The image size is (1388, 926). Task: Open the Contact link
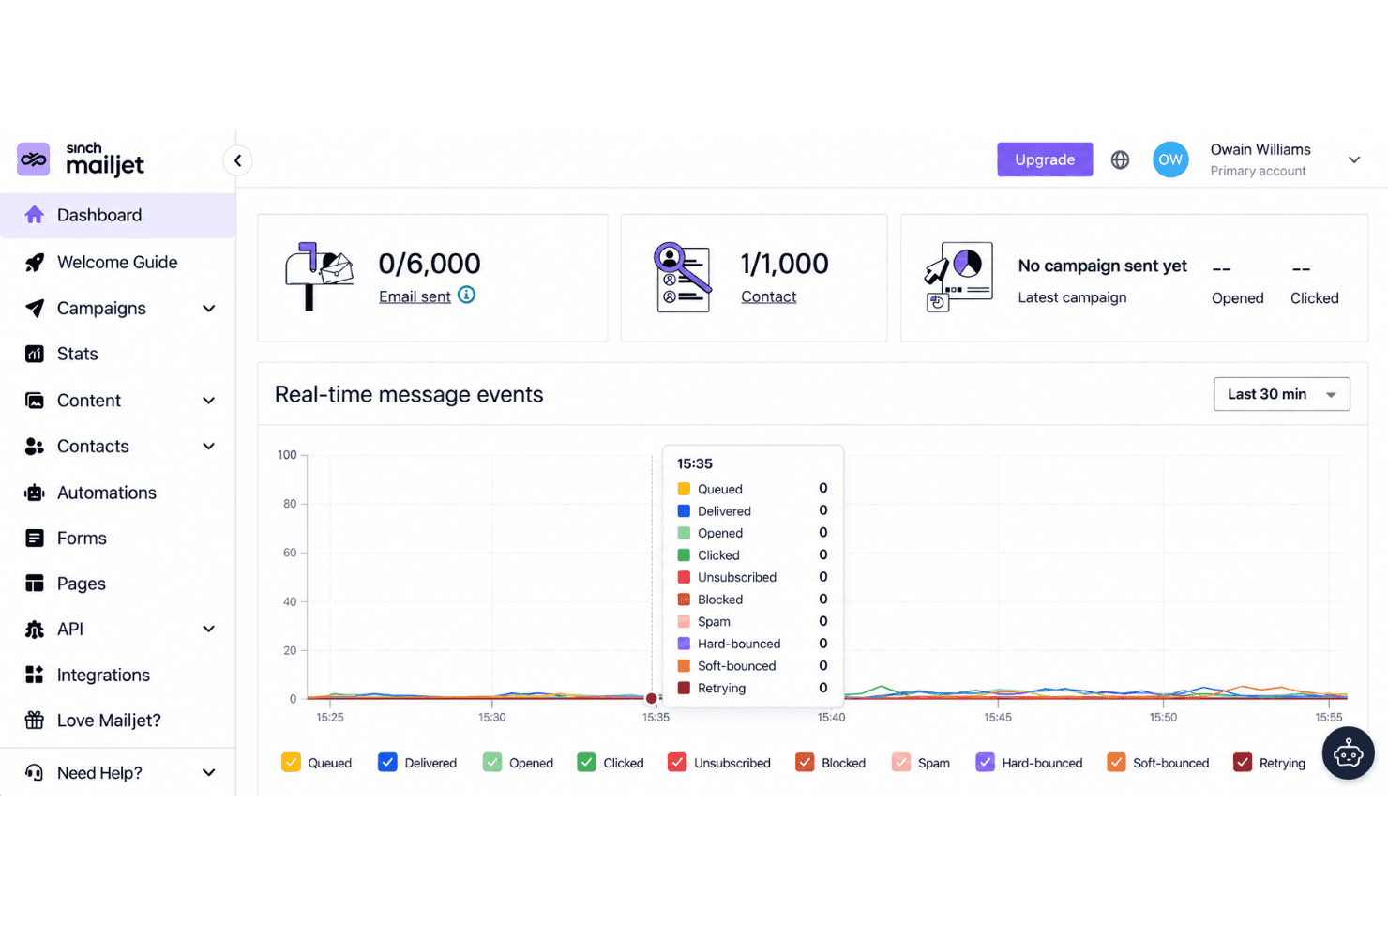[769, 296]
